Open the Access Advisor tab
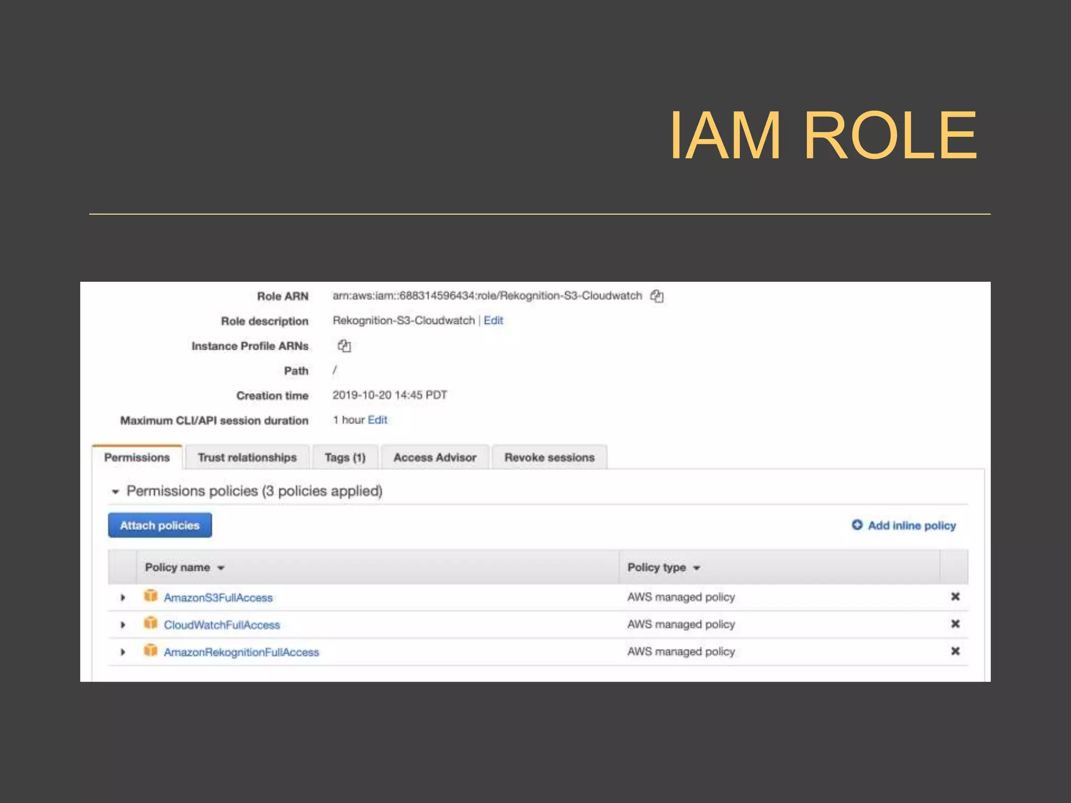The height and width of the screenshot is (803, 1071). 435,457
